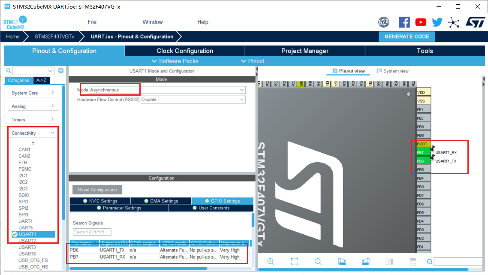
Task: Switch to Tools tab
Action: pos(425,51)
